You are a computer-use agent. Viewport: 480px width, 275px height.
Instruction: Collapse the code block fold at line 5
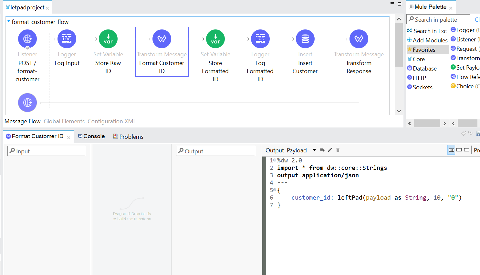tap(275, 190)
